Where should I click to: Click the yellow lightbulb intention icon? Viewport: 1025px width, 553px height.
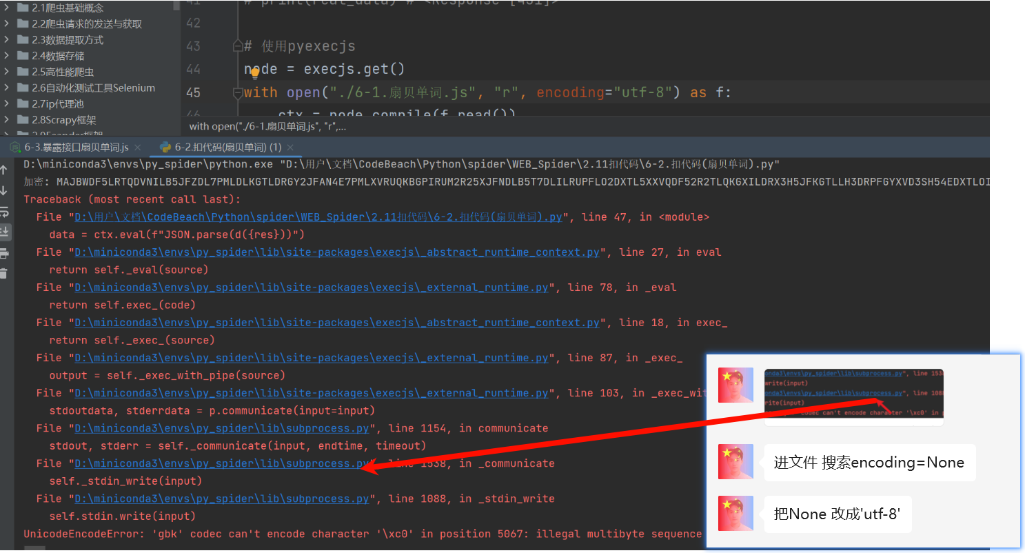[254, 74]
